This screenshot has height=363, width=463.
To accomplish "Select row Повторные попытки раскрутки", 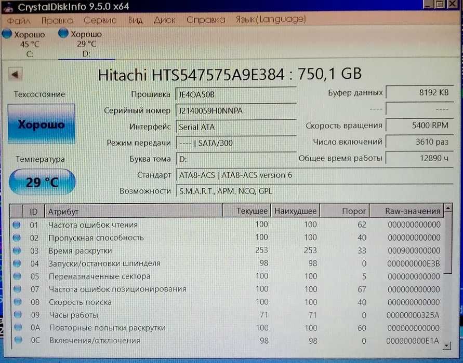I will pos(227,328).
